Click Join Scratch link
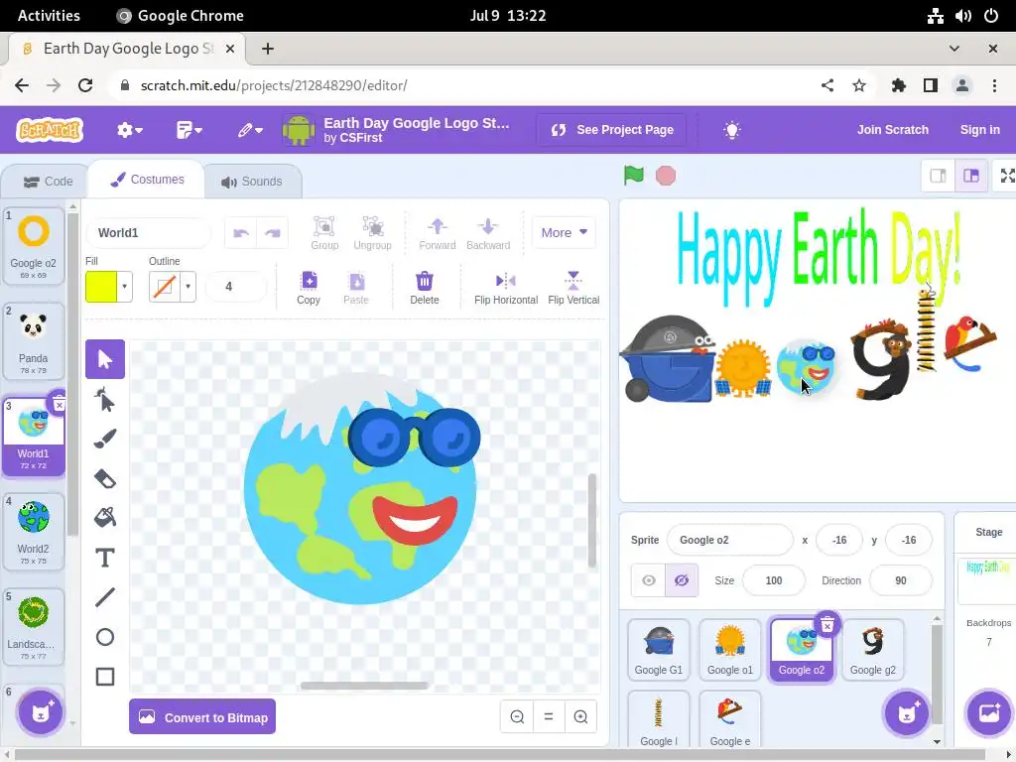 click(892, 130)
